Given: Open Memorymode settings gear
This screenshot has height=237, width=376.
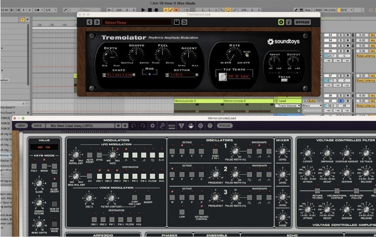Looking at the screenshot, I should click(152, 125).
